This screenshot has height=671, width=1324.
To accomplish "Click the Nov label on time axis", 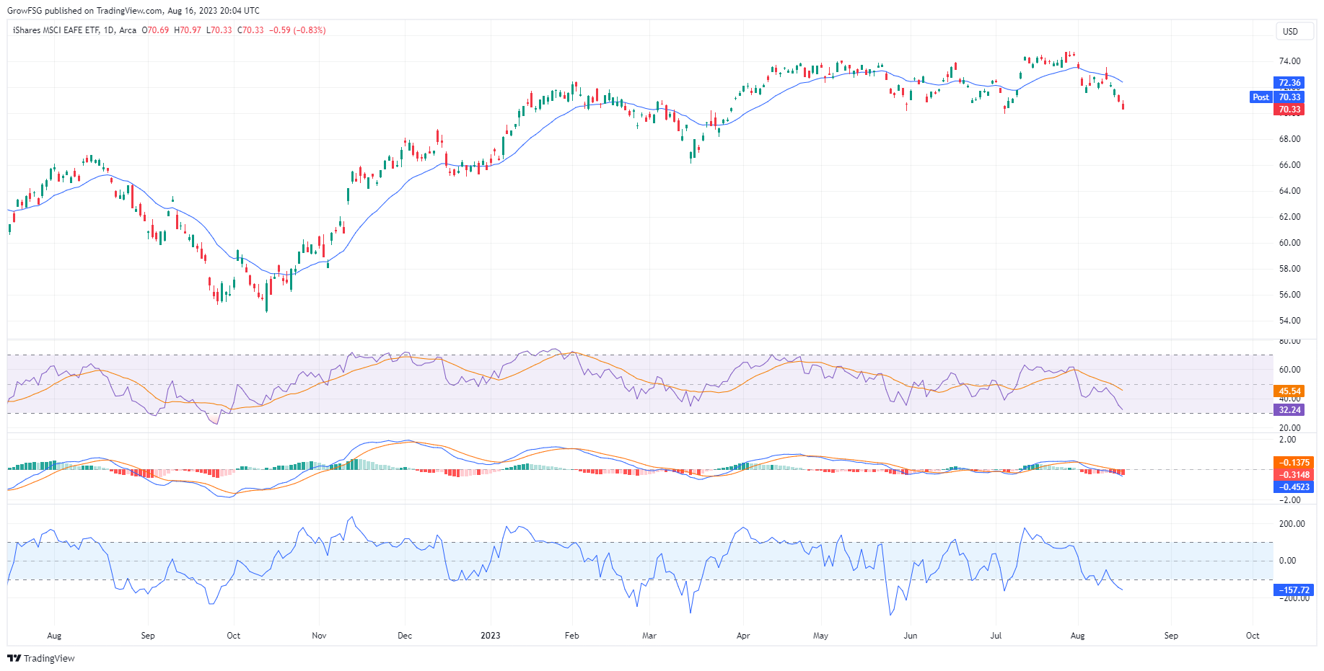I will pyautogui.click(x=319, y=636).
